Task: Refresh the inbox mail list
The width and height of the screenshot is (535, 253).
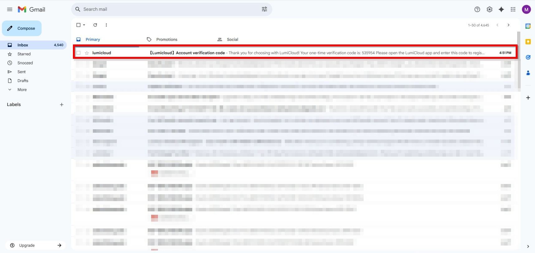Action: click(95, 25)
